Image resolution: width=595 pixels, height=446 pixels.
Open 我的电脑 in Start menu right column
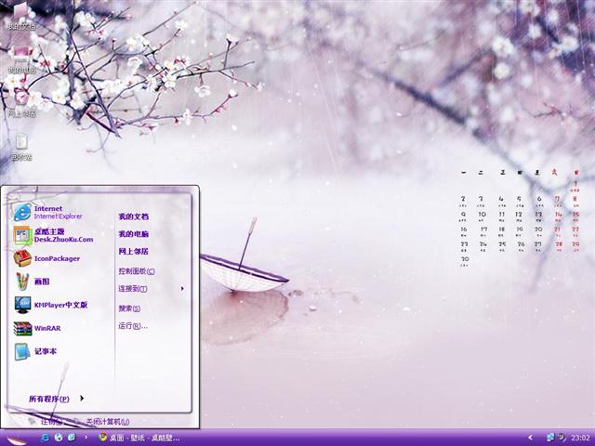tap(133, 234)
